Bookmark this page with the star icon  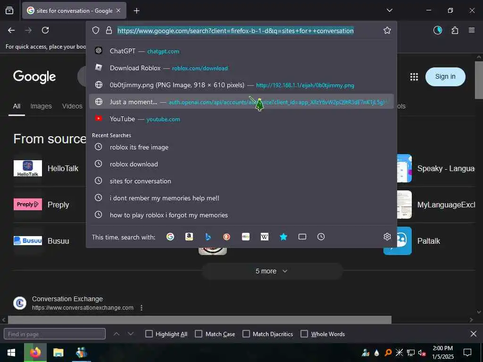click(x=387, y=30)
